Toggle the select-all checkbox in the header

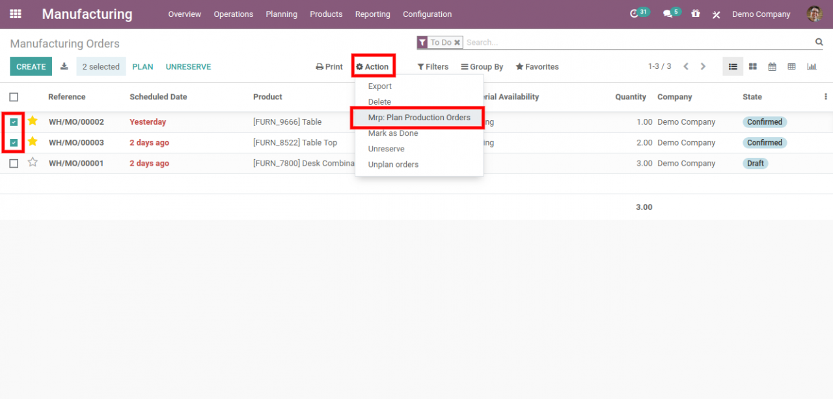(x=14, y=96)
